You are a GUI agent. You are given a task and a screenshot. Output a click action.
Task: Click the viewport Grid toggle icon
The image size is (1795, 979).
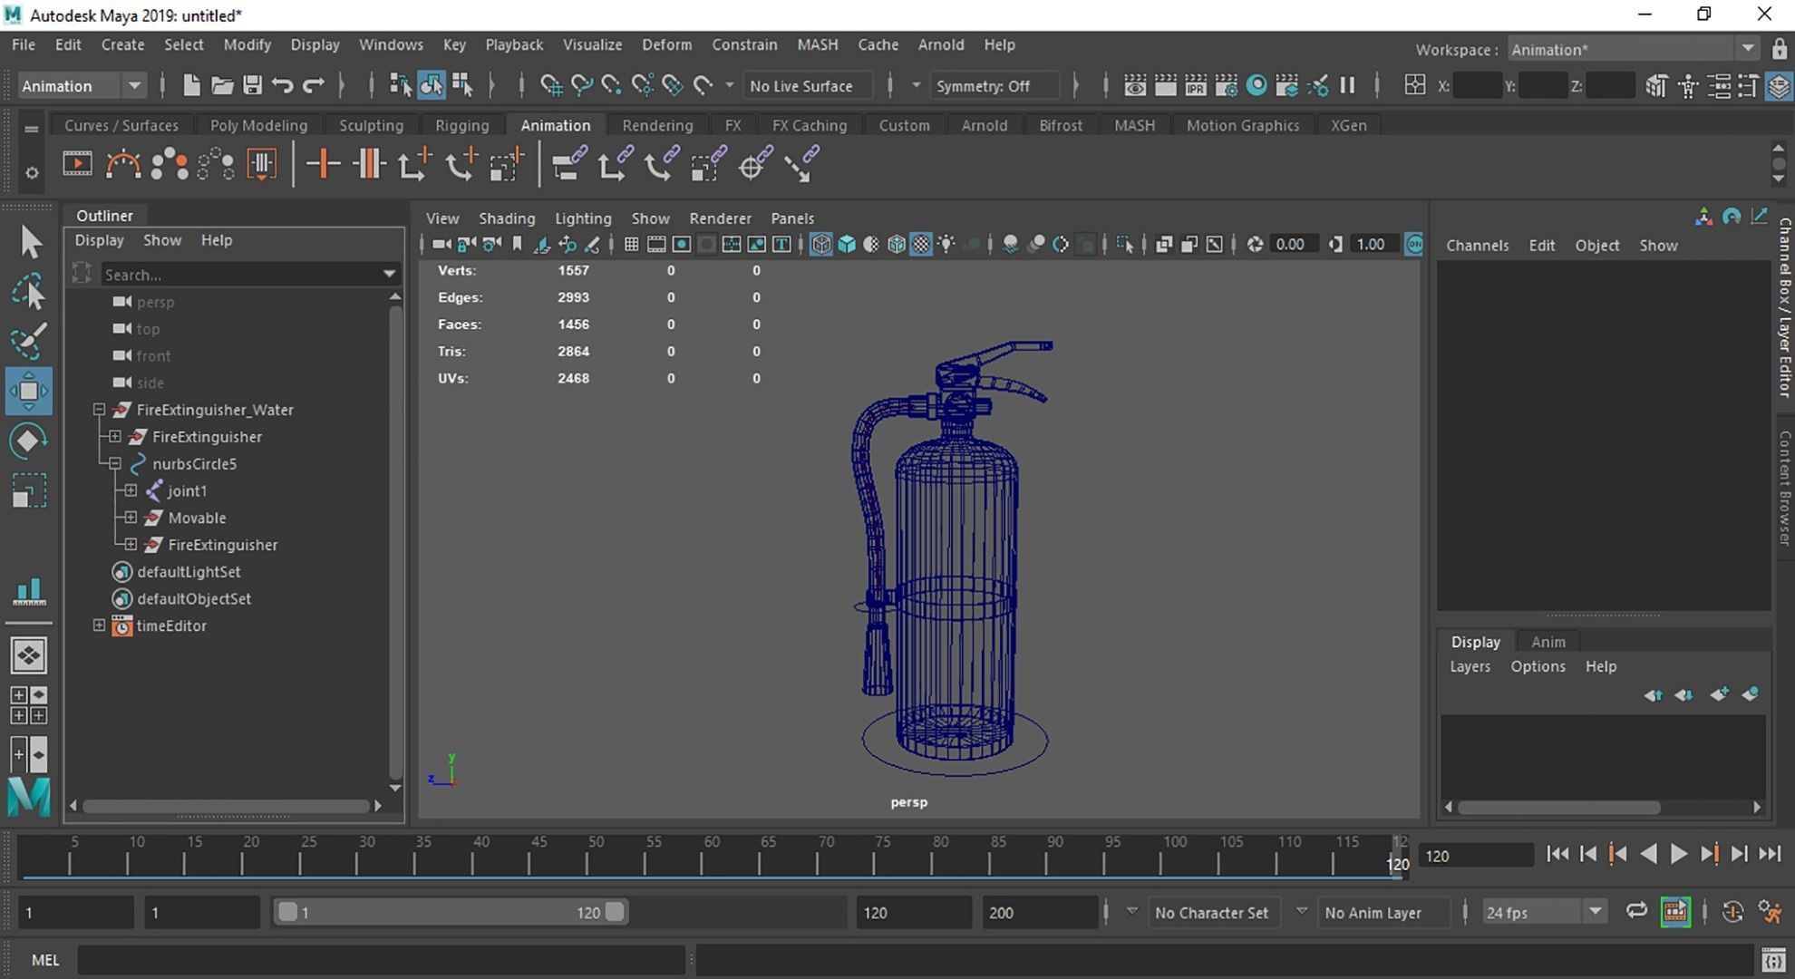click(632, 244)
